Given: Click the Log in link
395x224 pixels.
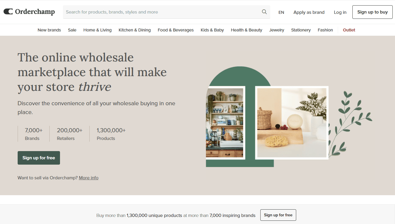Looking at the screenshot, I should click(x=340, y=12).
